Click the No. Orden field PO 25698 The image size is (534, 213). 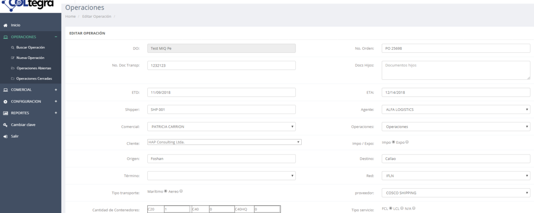[x=456, y=48]
